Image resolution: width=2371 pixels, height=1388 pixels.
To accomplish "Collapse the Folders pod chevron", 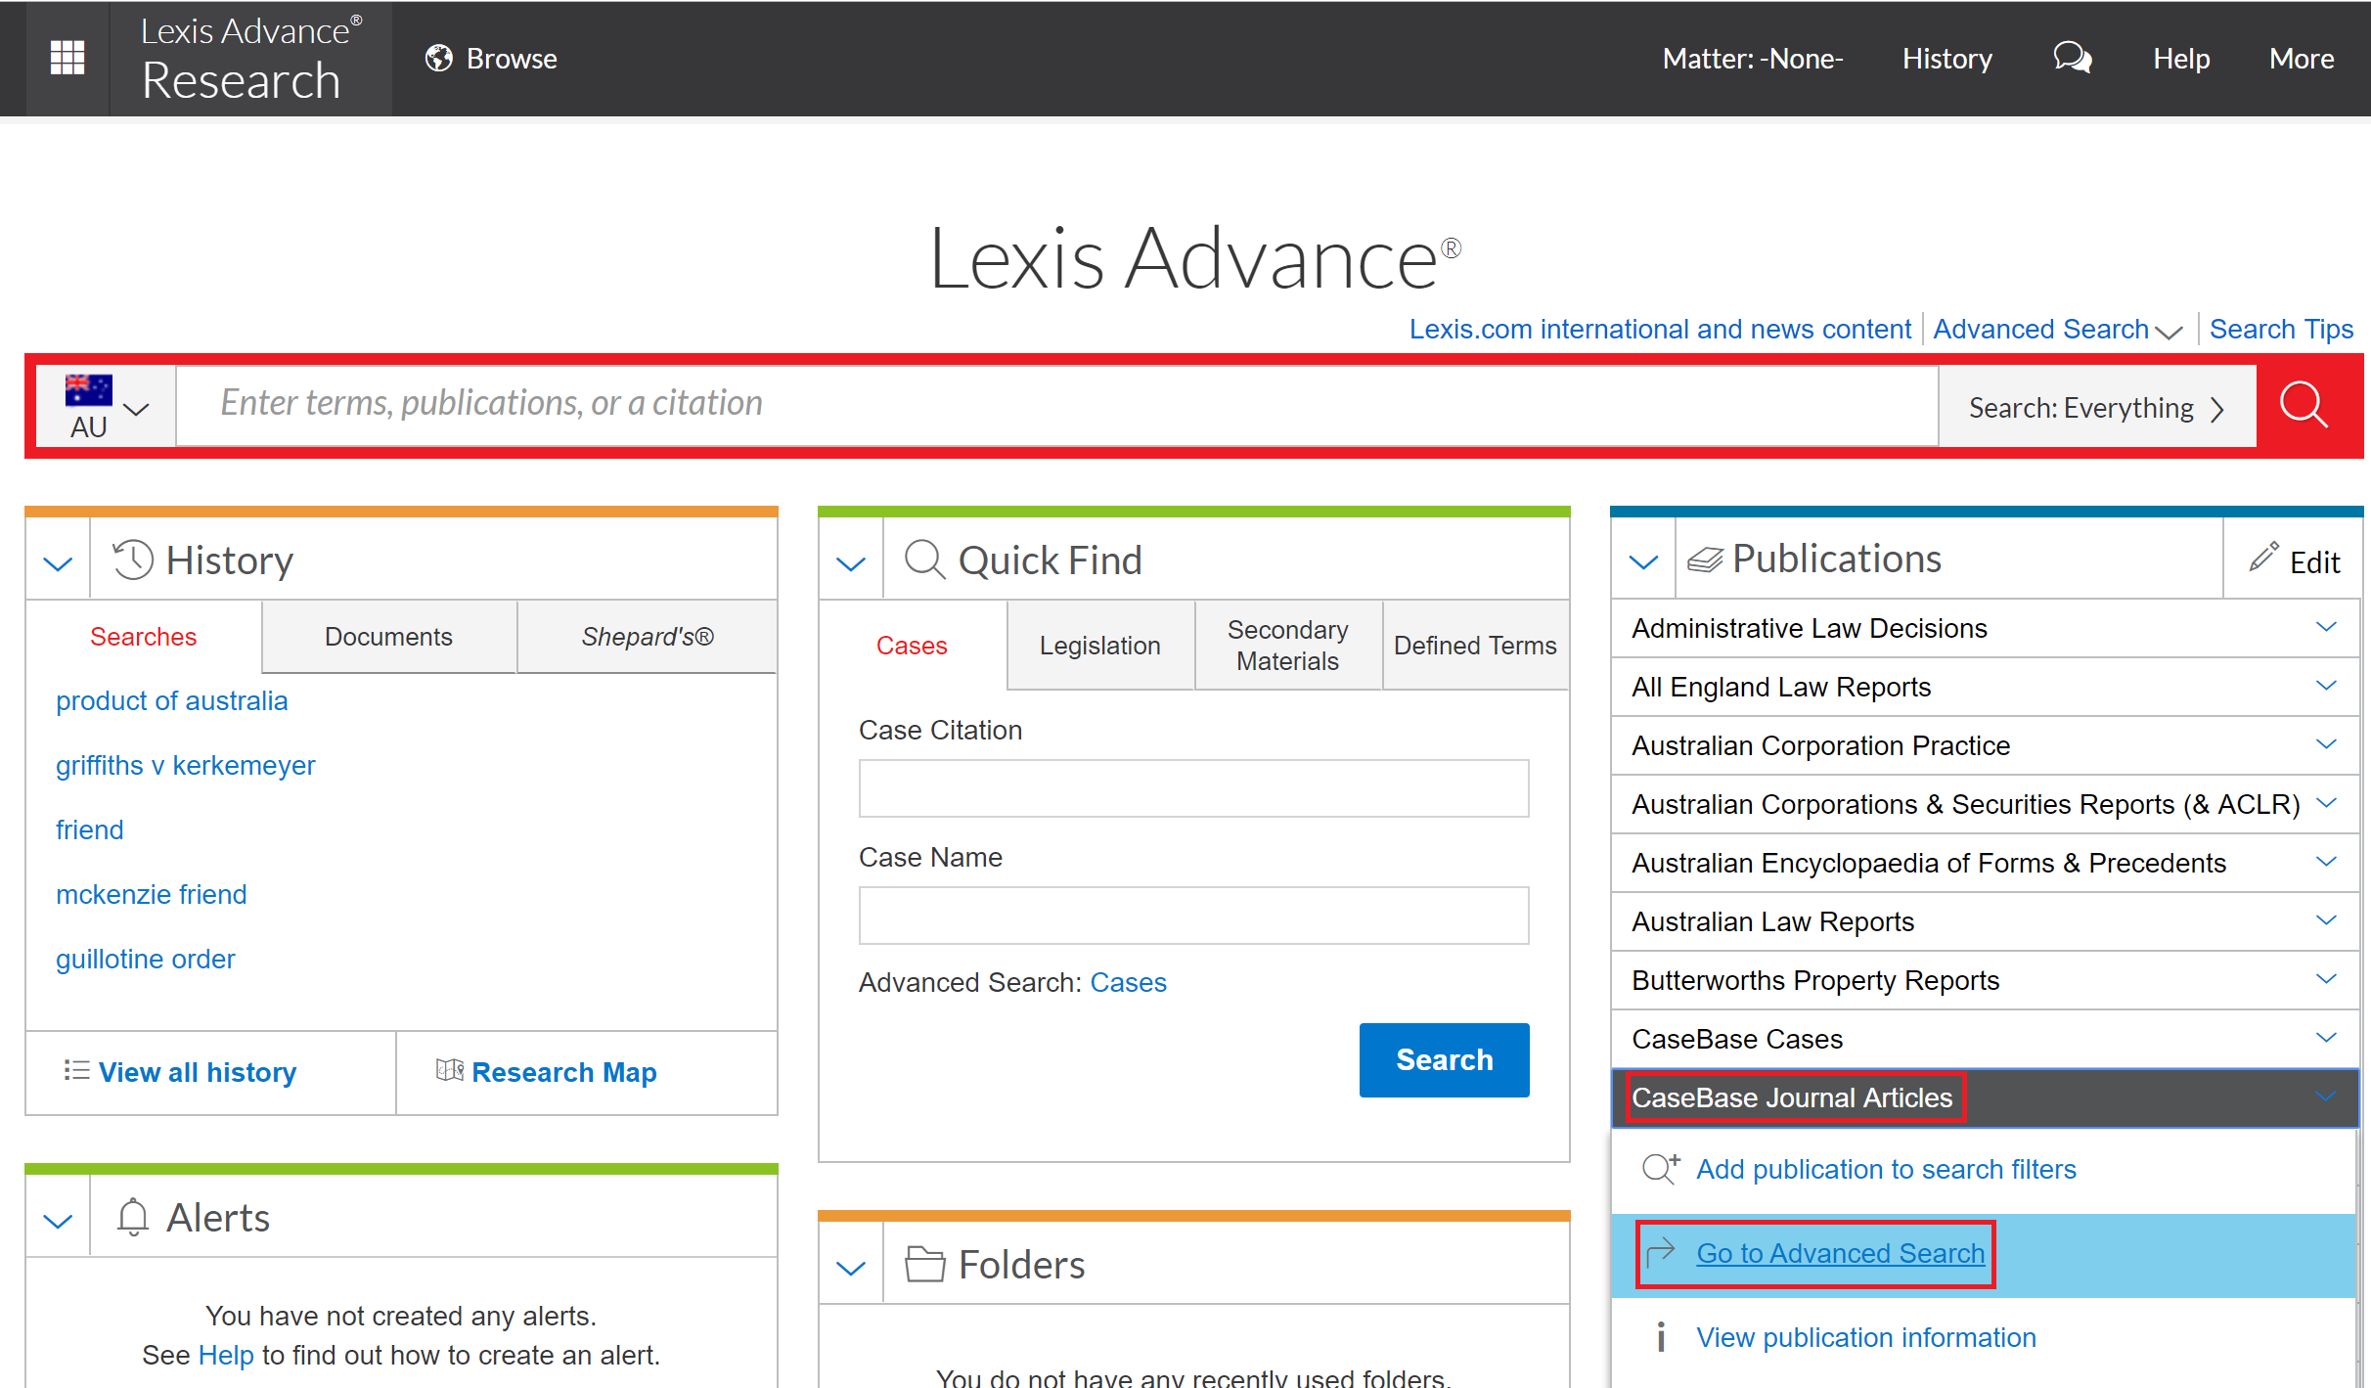I will pos(851,1269).
